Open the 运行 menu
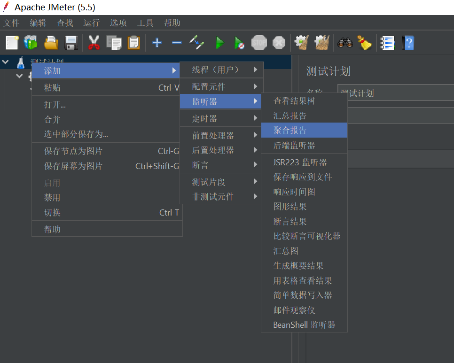The image size is (454, 363). (92, 23)
